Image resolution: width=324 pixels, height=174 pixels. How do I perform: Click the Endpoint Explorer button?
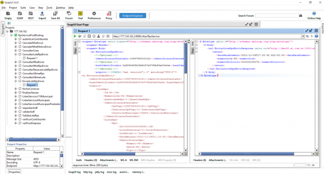pos(133,16)
